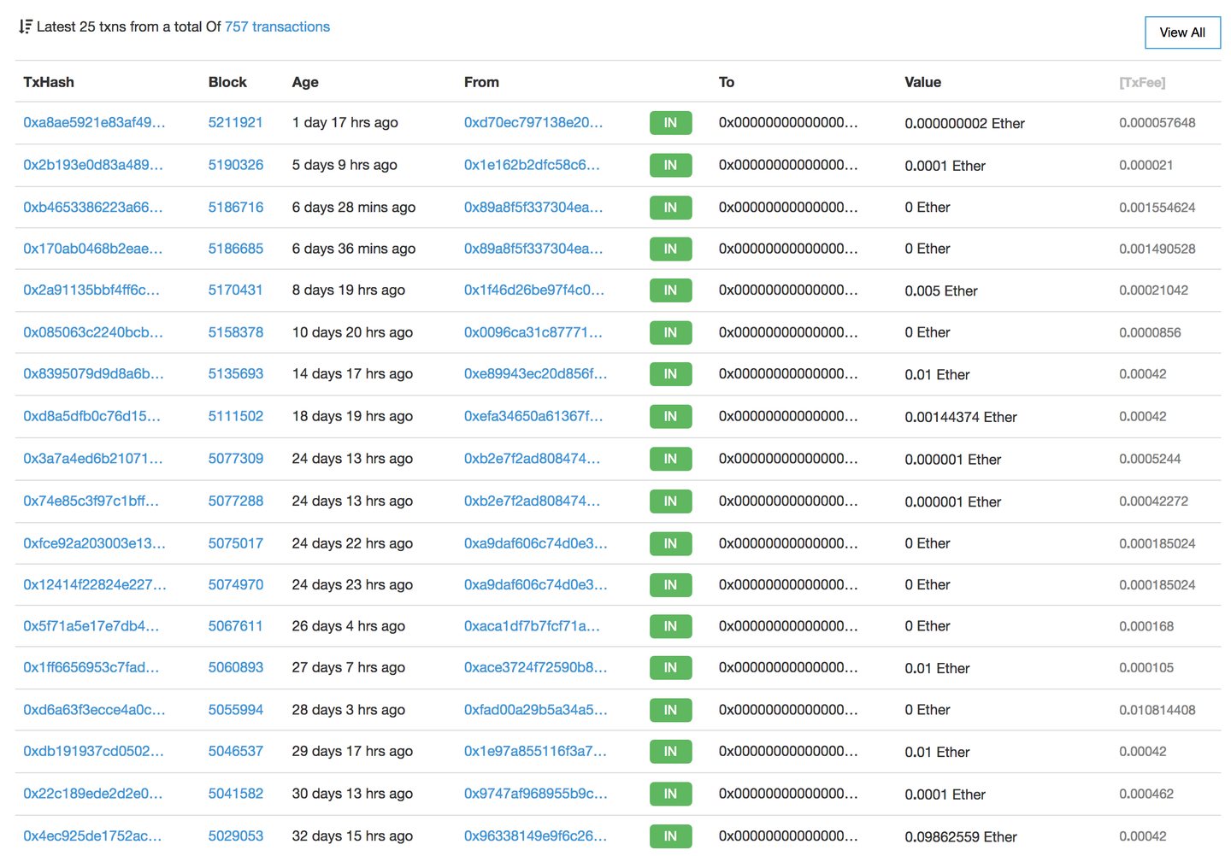Open block 5190326
This screenshot has width=1231, height=856.
(x=236, y=165)
